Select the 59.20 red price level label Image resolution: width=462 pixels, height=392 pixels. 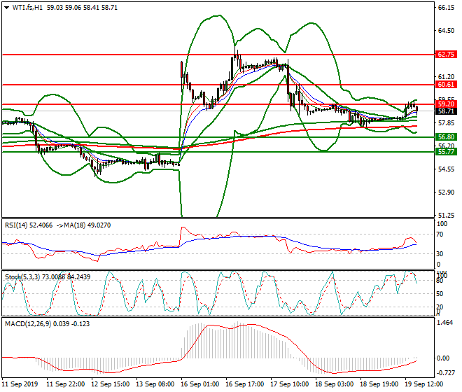point(446,104)
